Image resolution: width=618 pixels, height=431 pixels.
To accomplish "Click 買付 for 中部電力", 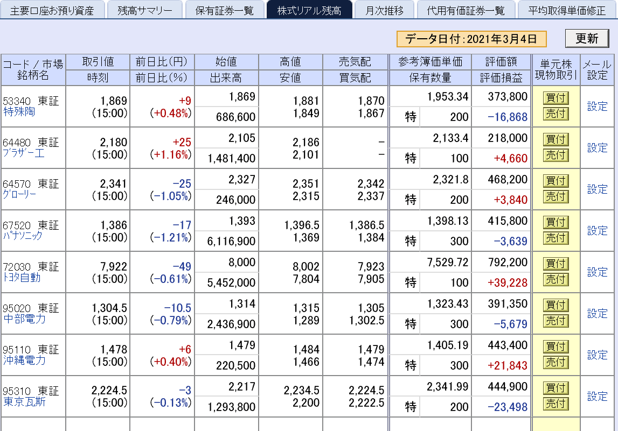I will (555, 305).
